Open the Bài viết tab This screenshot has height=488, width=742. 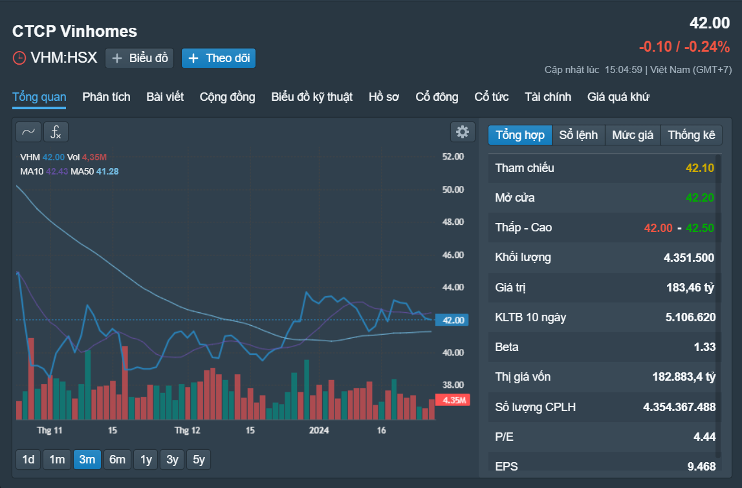pyautogui.click(x=165, y=97)
